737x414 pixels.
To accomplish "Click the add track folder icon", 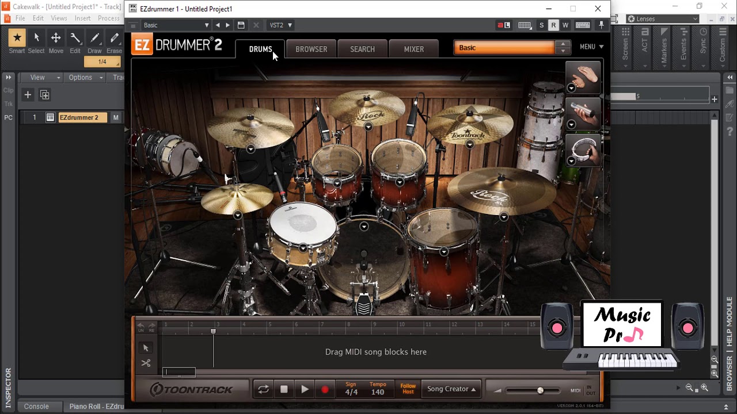I will click(45, 95).
